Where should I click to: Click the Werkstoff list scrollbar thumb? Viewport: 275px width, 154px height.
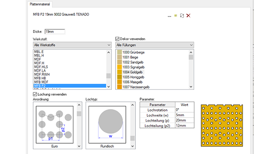point(109,76)
